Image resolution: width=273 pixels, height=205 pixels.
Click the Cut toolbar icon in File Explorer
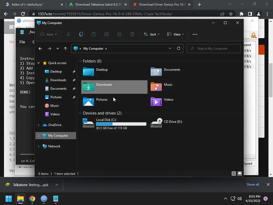click(68, 34)
